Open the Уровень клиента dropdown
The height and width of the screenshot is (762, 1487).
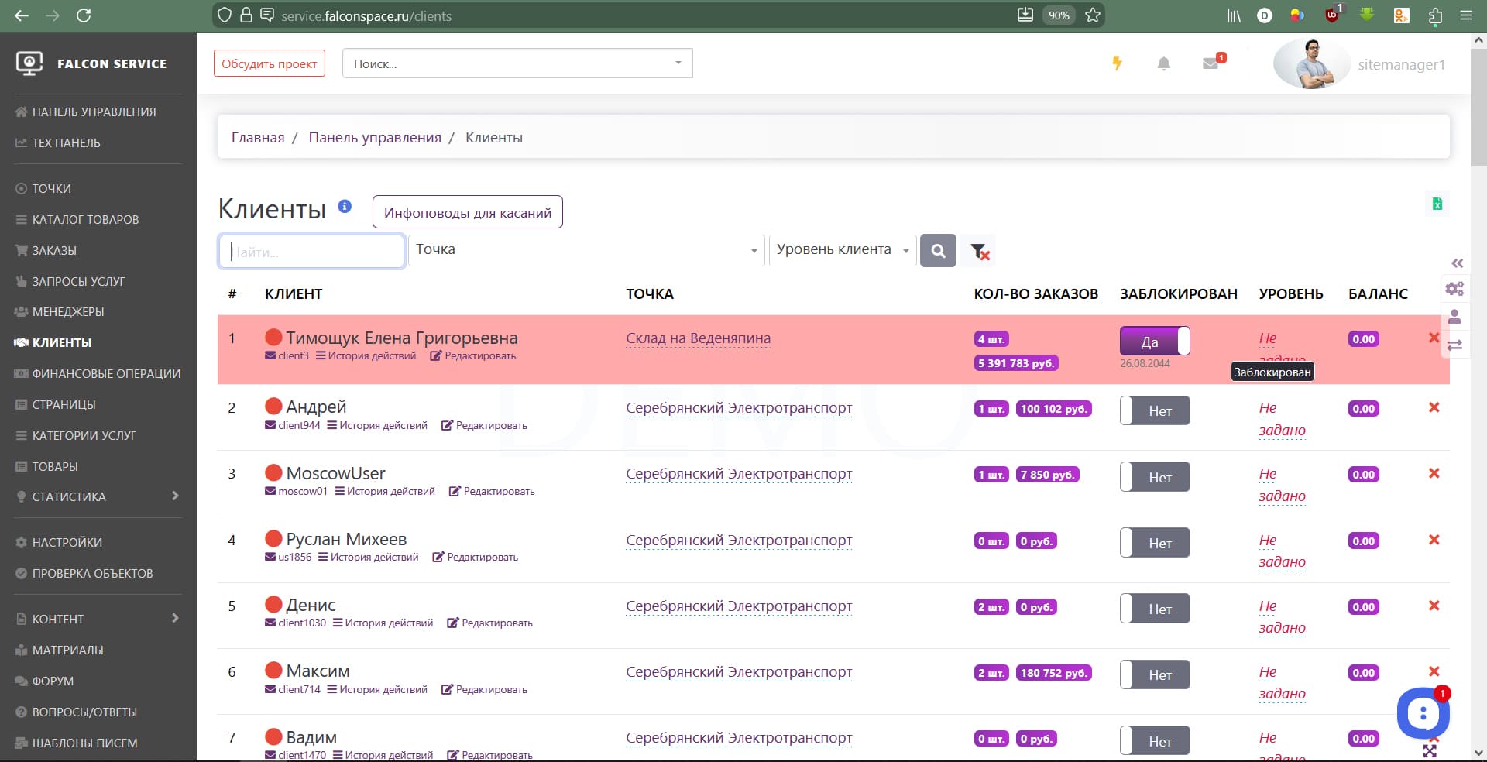pyautogui.click(x=842, y=250)
